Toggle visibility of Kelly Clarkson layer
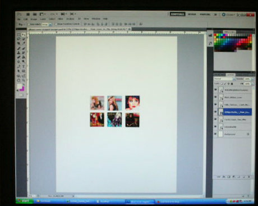258x206 pixels. click(215, 104)
